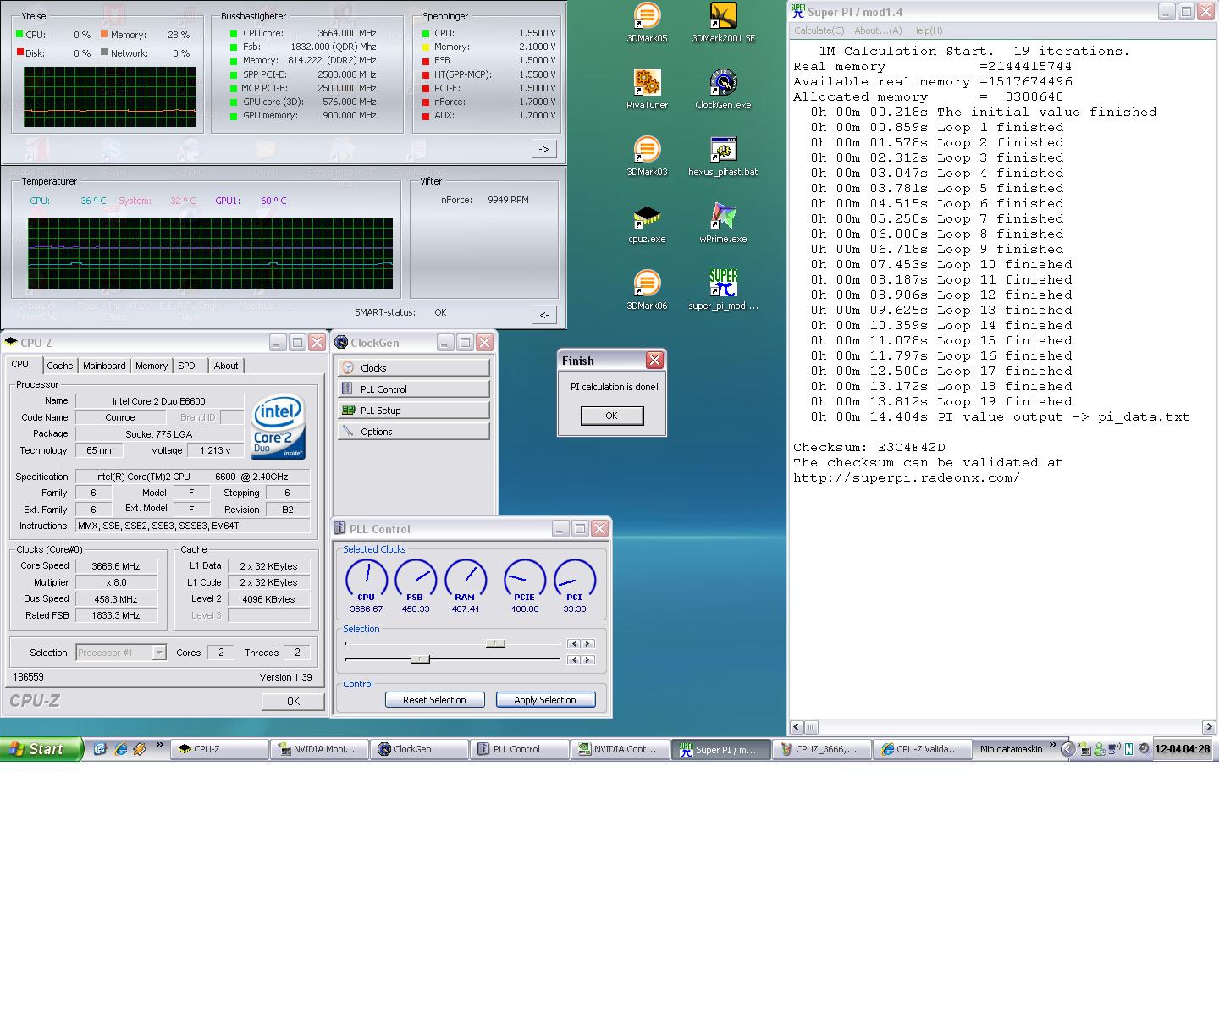
Task: Open the Help(H) menu in Super PI
Action: coord(927,30)
